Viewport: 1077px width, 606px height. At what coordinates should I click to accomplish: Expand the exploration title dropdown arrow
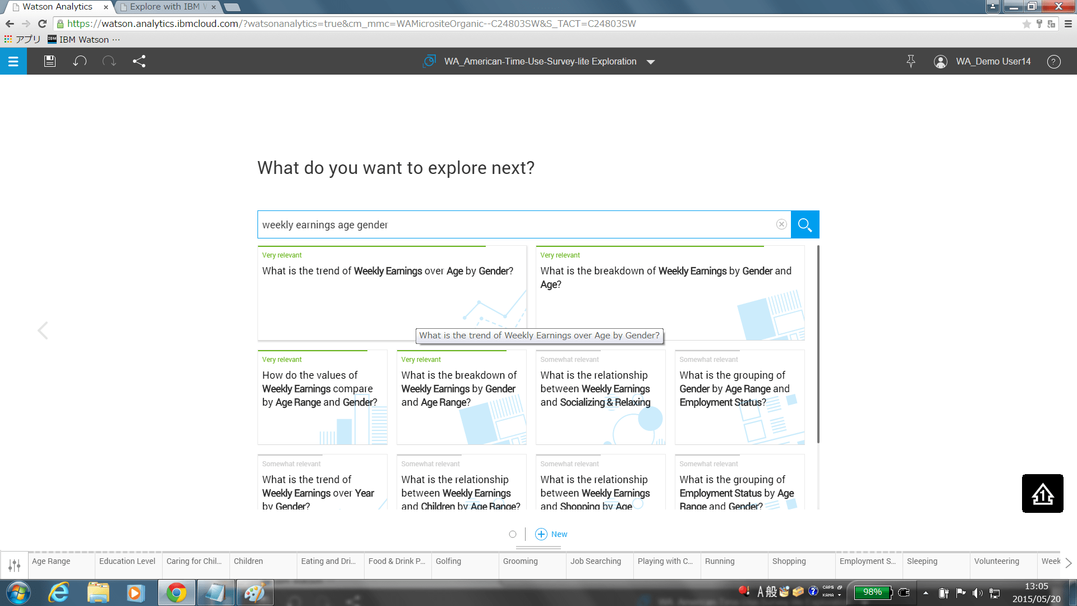pyautogui.click(x=651, y=62)
